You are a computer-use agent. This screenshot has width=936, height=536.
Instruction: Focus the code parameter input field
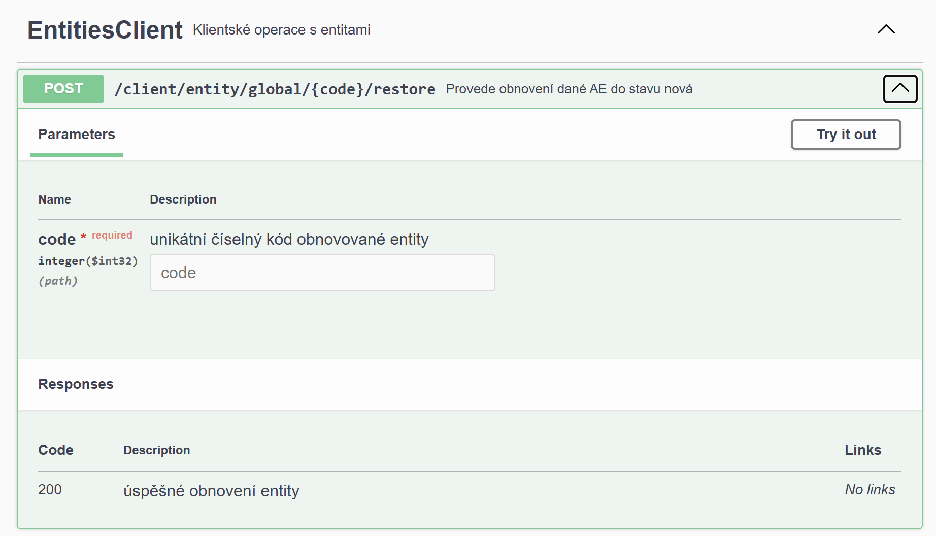click(322, 273)
